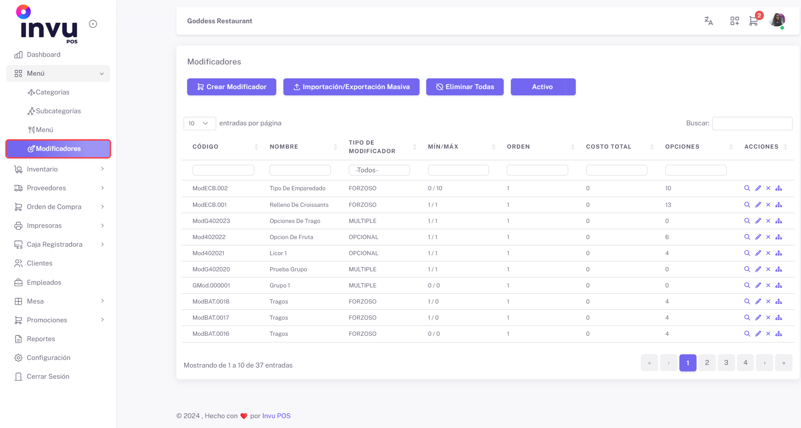Open the Menú submenu item
801x428 pixels.
click(58, 130)
